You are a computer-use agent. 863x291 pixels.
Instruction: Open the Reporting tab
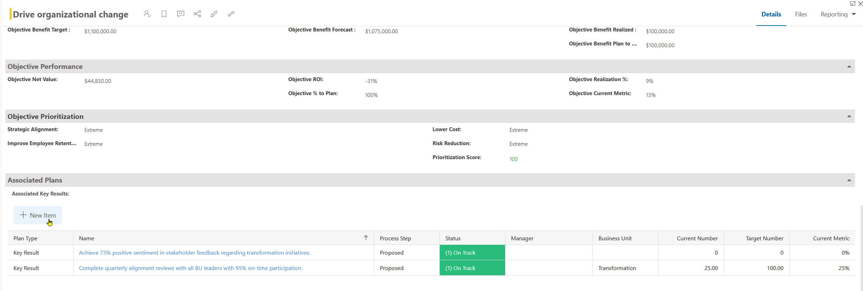point(834,14)
